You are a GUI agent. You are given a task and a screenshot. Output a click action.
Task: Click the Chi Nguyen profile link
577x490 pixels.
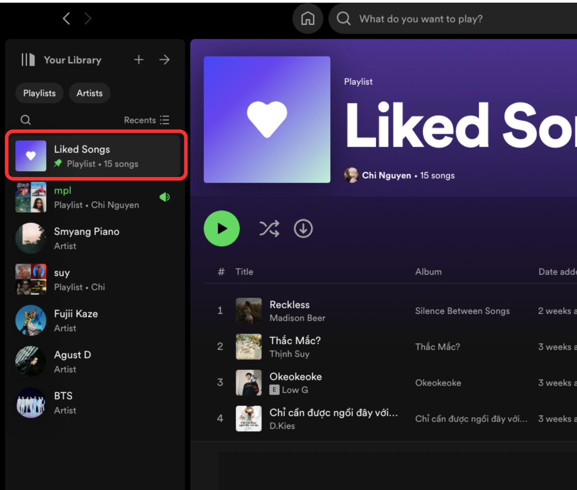(386, 175)
